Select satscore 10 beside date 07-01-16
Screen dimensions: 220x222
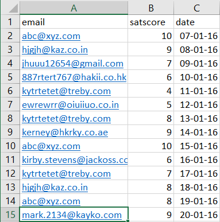click(x=151, y=36)
